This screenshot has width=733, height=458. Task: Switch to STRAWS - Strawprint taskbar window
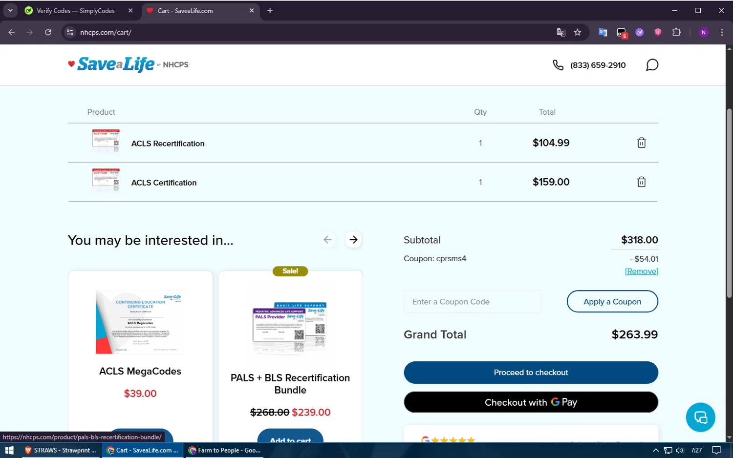click(61, 450)
